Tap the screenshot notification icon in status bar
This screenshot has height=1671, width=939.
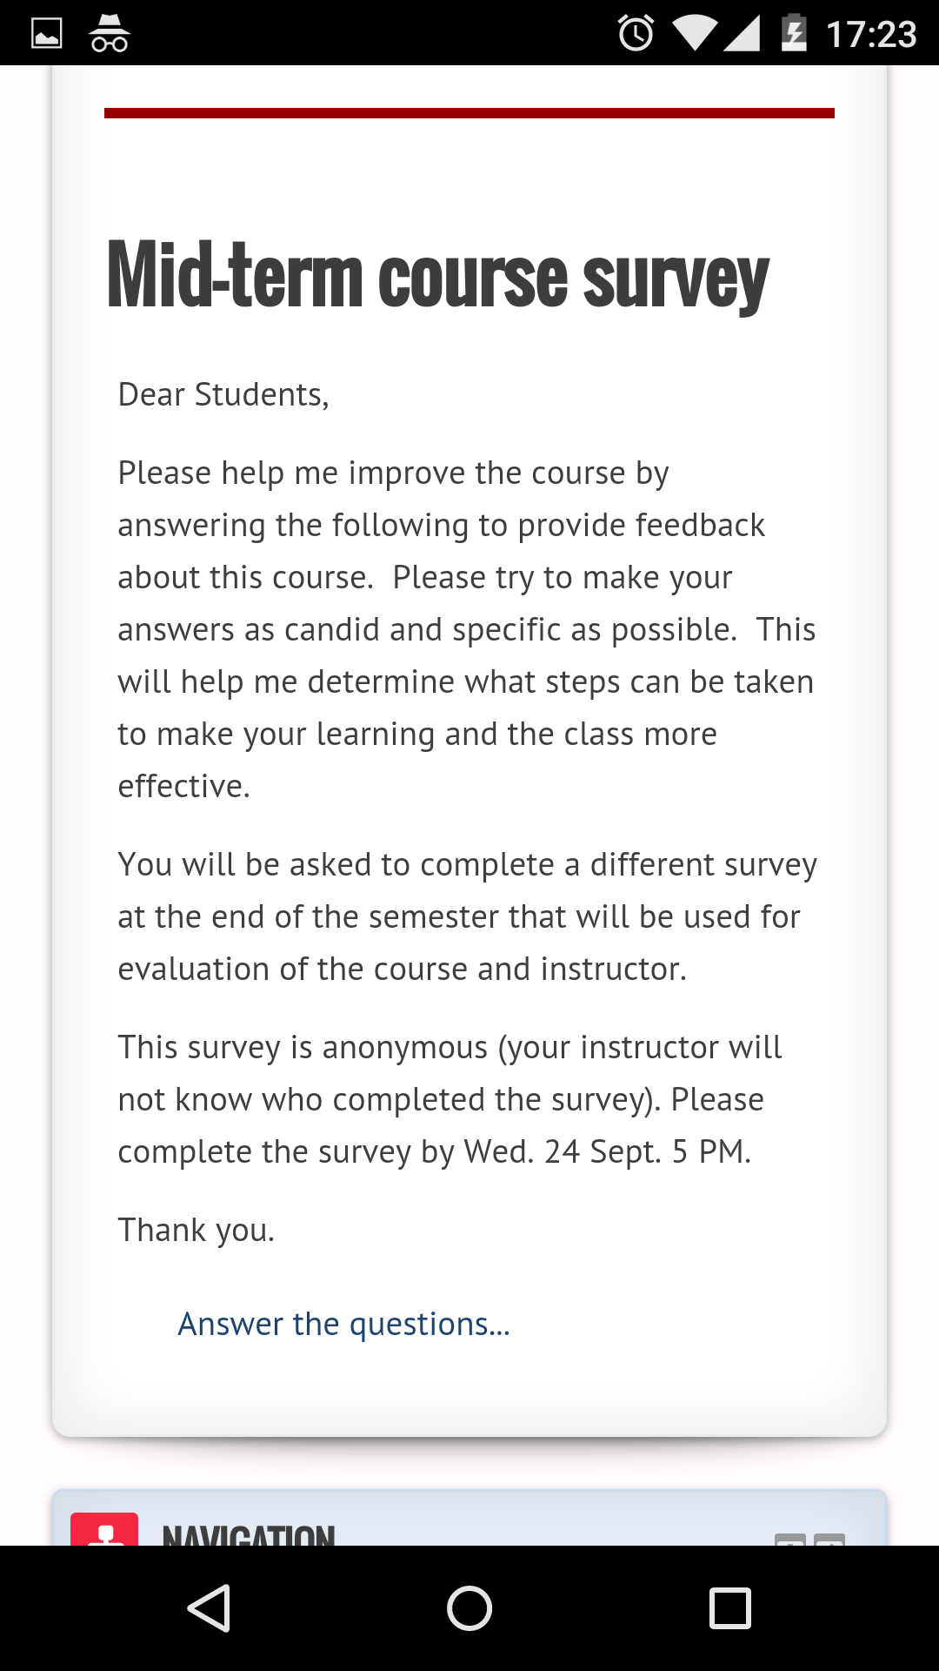pos(46,33)
